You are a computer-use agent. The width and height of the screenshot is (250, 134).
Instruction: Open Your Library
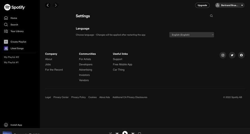[14, 31]
